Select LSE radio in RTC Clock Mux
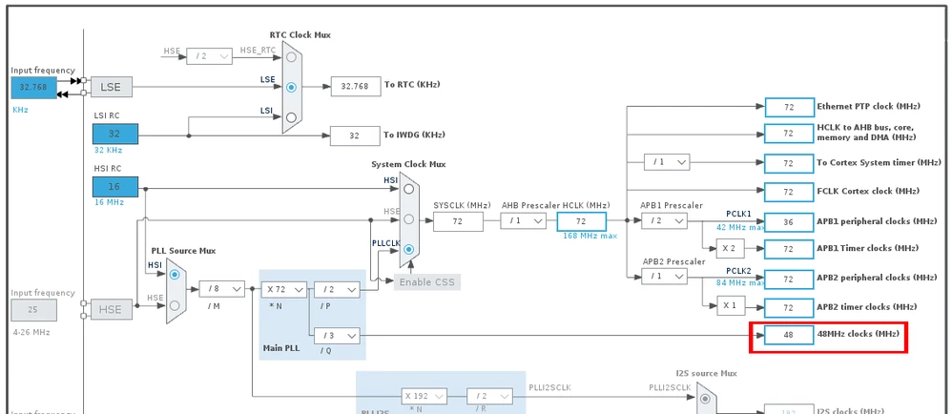The height and width of the screenshot is (414, 952). click(x=292, y=87)
